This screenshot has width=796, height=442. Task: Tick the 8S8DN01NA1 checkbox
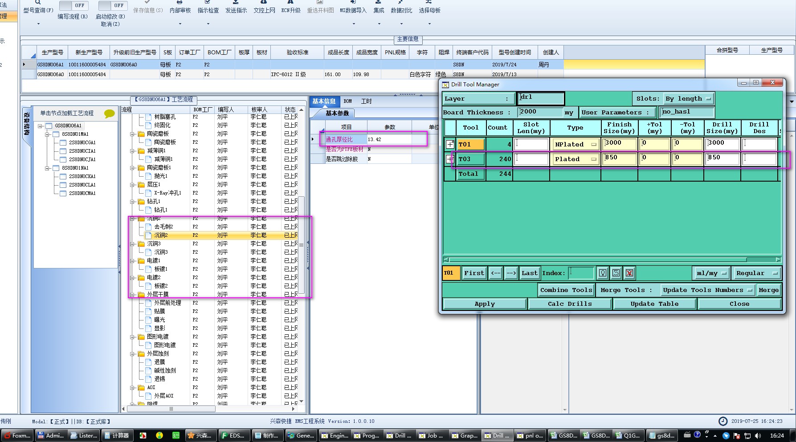click(x=56, y=168)
